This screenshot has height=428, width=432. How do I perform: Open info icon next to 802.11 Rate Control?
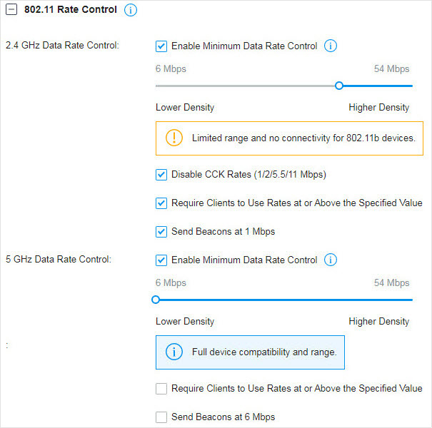131,10
